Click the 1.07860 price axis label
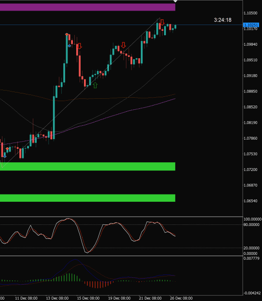The height and width of the screenshot is (301, 262). 250,138
